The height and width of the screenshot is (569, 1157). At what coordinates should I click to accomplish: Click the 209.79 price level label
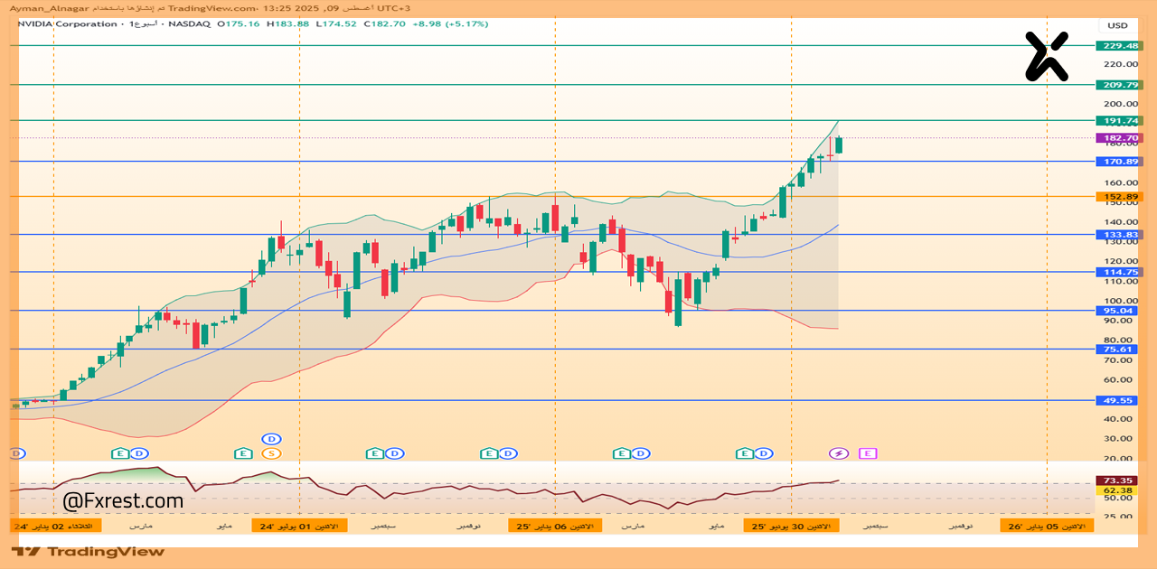point(1119,84)
